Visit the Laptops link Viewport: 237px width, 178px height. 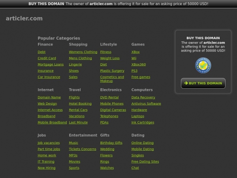coord(138,116)
